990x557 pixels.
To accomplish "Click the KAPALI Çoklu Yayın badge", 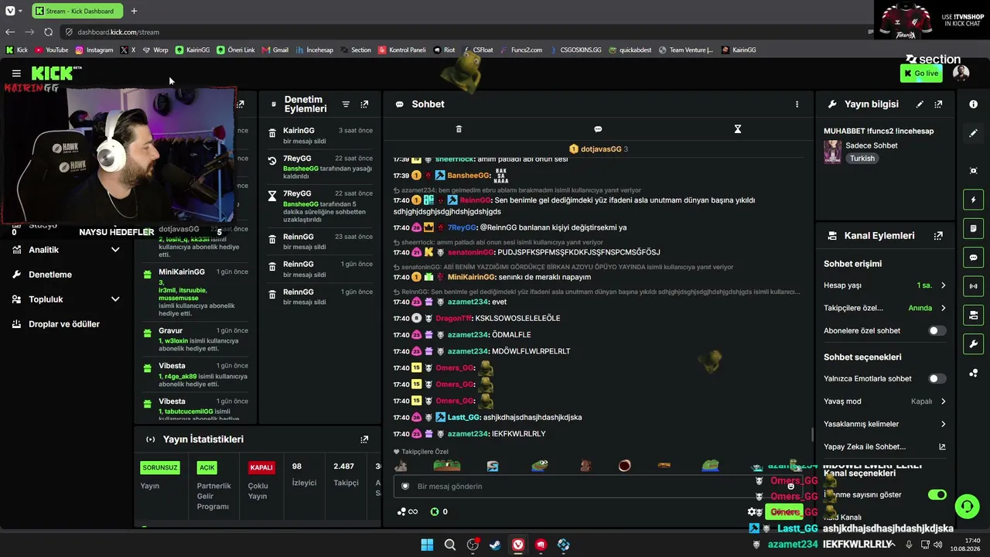I will [261, 468].
